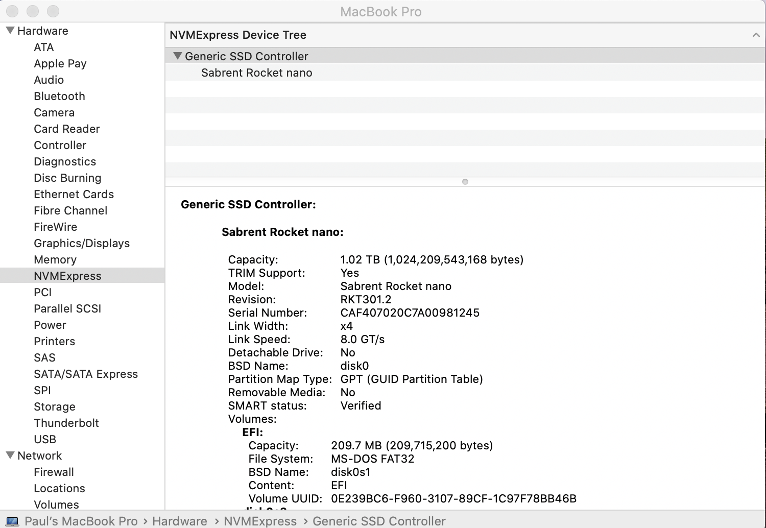Screen dimensions: 766x528
Task: Click Generic SSD Controller in path bar
Action: [x=379, y=521]
